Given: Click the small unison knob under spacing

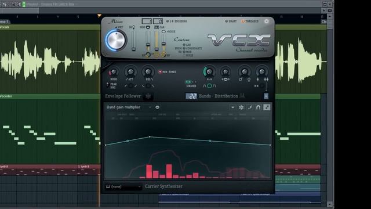Looking at the screenshot, I should coord(262,86).
